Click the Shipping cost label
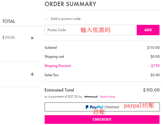The width and height of the screenshot is (163, 125). tap(54, 57)
